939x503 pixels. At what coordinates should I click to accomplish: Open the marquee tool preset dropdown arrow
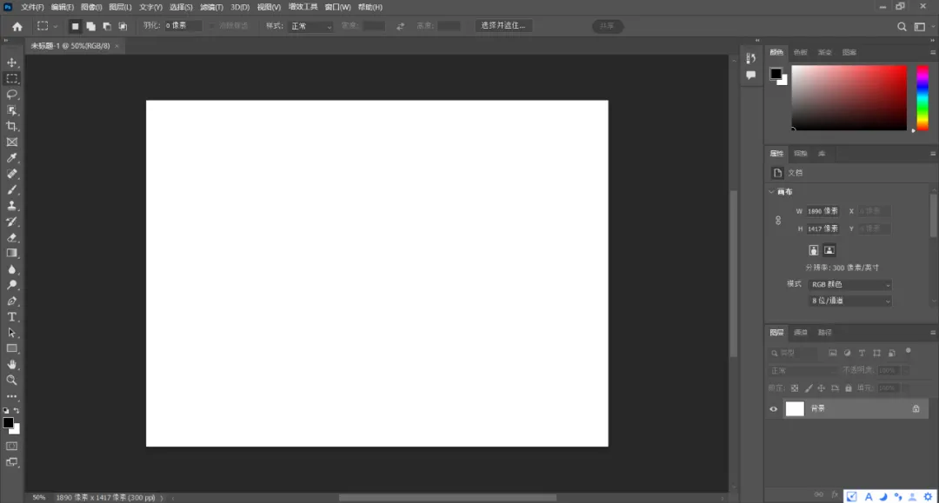tap(55, 26)
